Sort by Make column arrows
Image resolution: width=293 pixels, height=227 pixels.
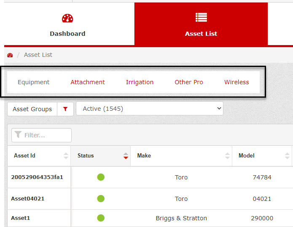[227, 156]
